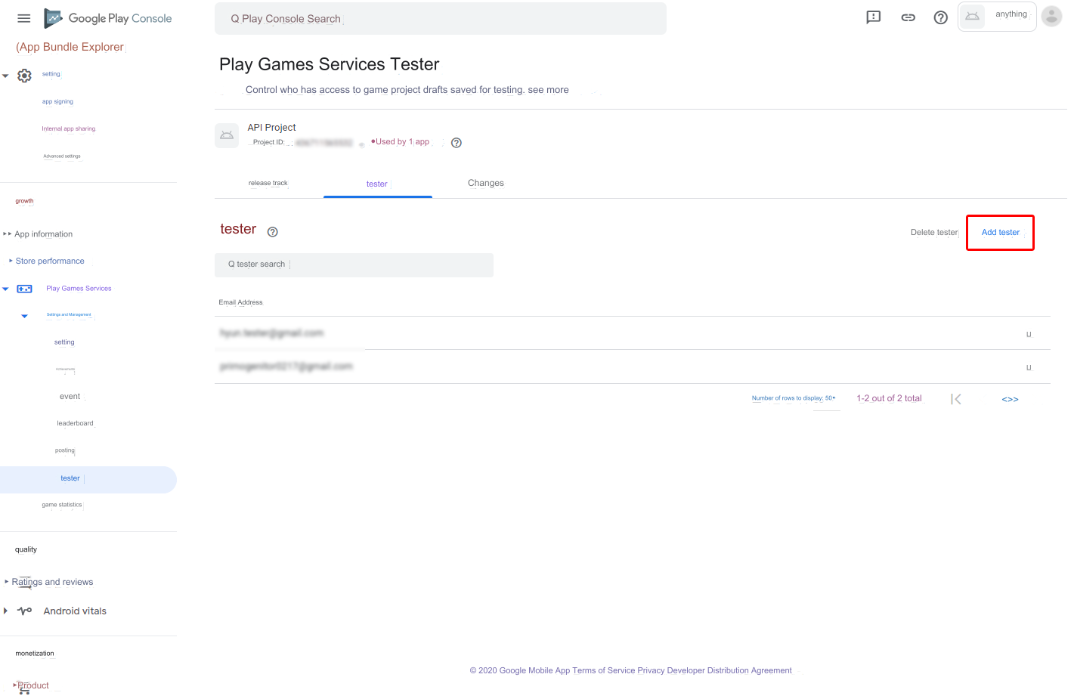The image size is (1074, 699).
Task: Open app signing in the sidebar
Action: tap(58, 101)
